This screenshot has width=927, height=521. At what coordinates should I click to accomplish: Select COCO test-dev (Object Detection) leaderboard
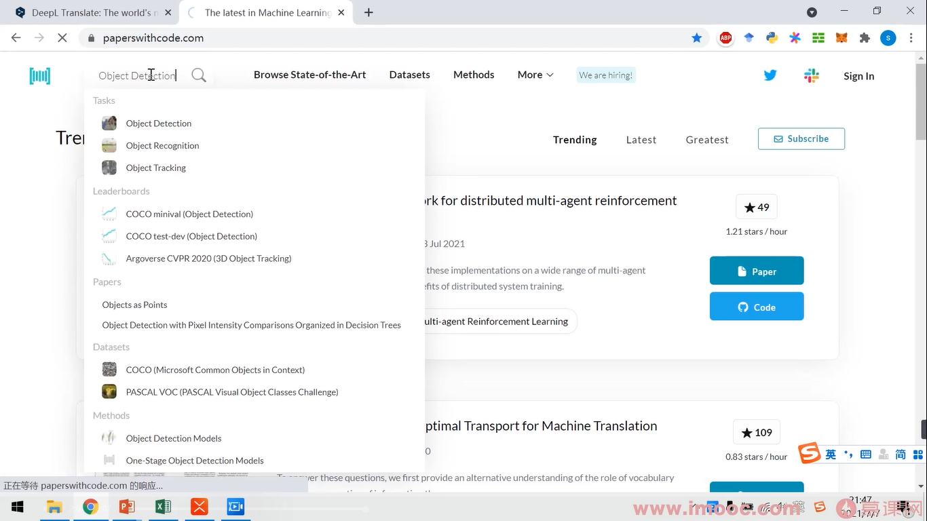pos(191,237)
